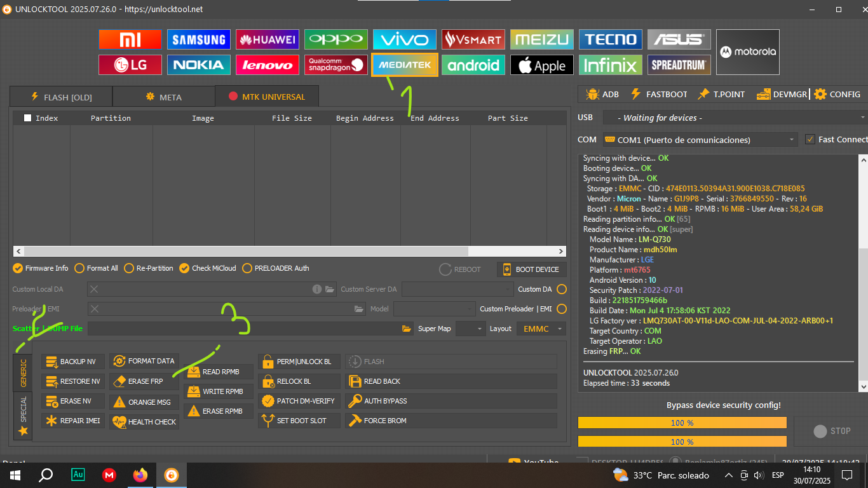
Task: Select the Xiaomi MI brand tile
Action: coord(130,39)
